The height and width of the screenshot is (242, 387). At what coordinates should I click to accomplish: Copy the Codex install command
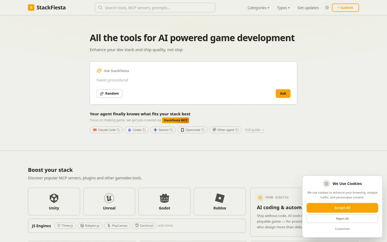[x=144, y=130]
